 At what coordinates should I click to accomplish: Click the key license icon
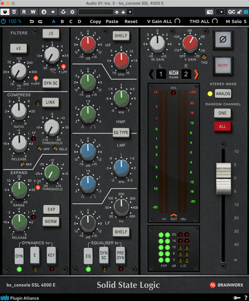237,298
